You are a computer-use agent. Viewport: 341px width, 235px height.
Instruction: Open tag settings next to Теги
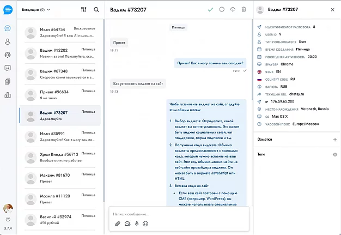tap(334, 154)
